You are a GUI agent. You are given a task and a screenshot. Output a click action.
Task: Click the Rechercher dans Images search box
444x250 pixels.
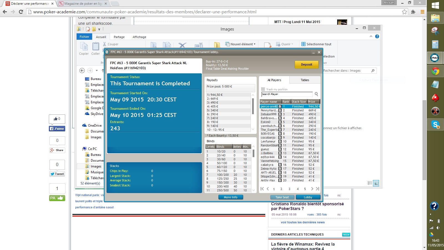(x=349, y=71)
